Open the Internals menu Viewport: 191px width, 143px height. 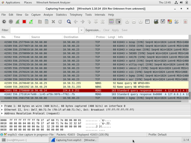pos(100,15)
